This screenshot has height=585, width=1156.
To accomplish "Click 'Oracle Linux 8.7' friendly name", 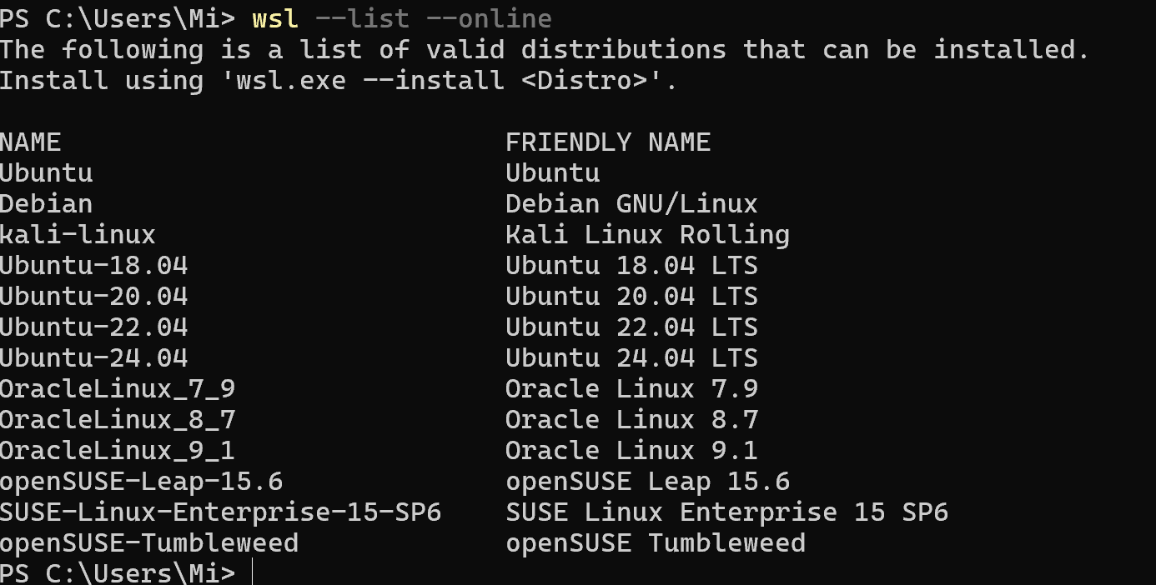I will (x=631, y=420).
